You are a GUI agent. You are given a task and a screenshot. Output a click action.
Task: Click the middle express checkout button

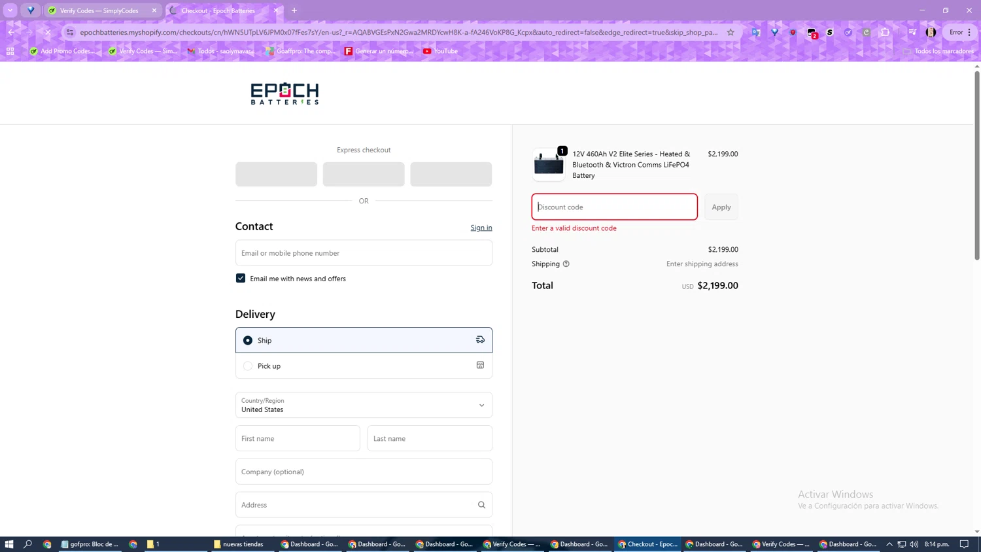tap(364, 174)
